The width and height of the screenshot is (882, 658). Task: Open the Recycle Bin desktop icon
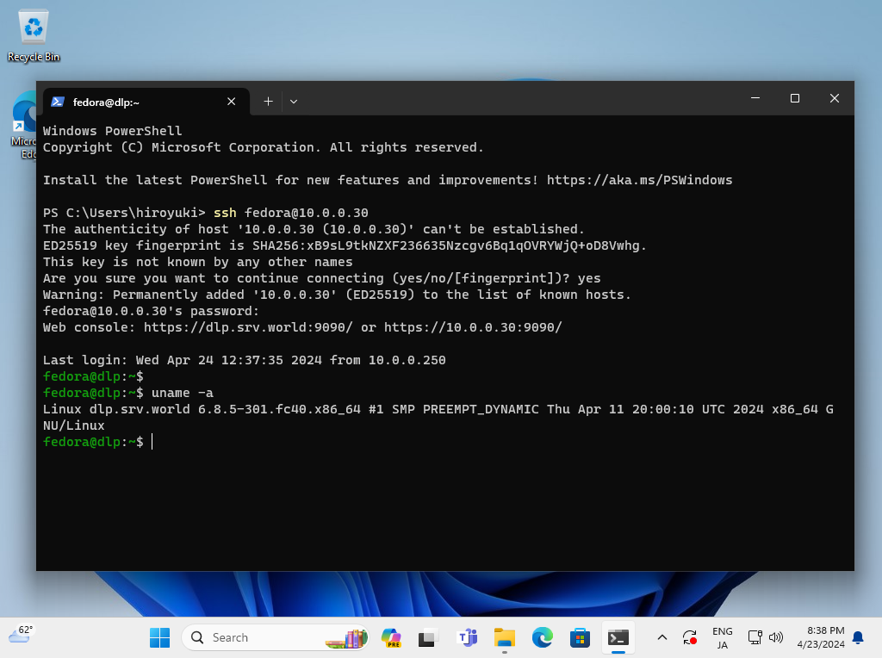[x=34, y=34]
